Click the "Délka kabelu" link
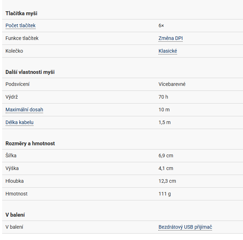Image resolution: width=243 pixels, height=240 pixels. [x=19, y=122]
